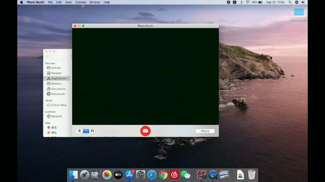Open the Window menu
Screen dimensions: 325x182
pyautogui.click(x=94, y=2)
